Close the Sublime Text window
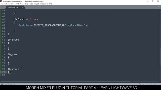161x90 pixels. 158,1
